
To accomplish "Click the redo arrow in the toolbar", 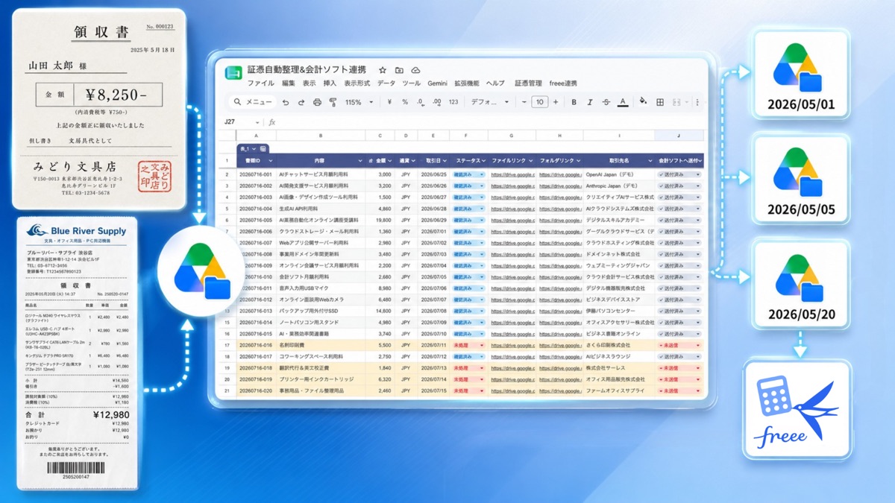I will point(301,102).
